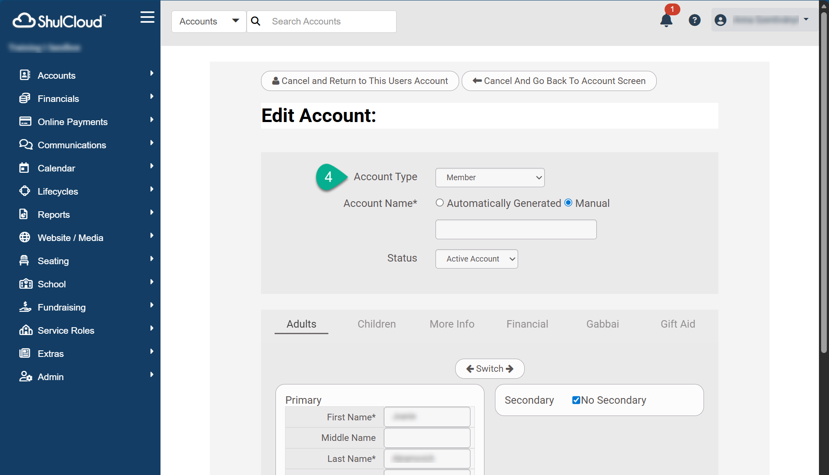The image size is (829, 475).
Task: Uncheck the No Secondary checkbox
Action: point(576,400)
